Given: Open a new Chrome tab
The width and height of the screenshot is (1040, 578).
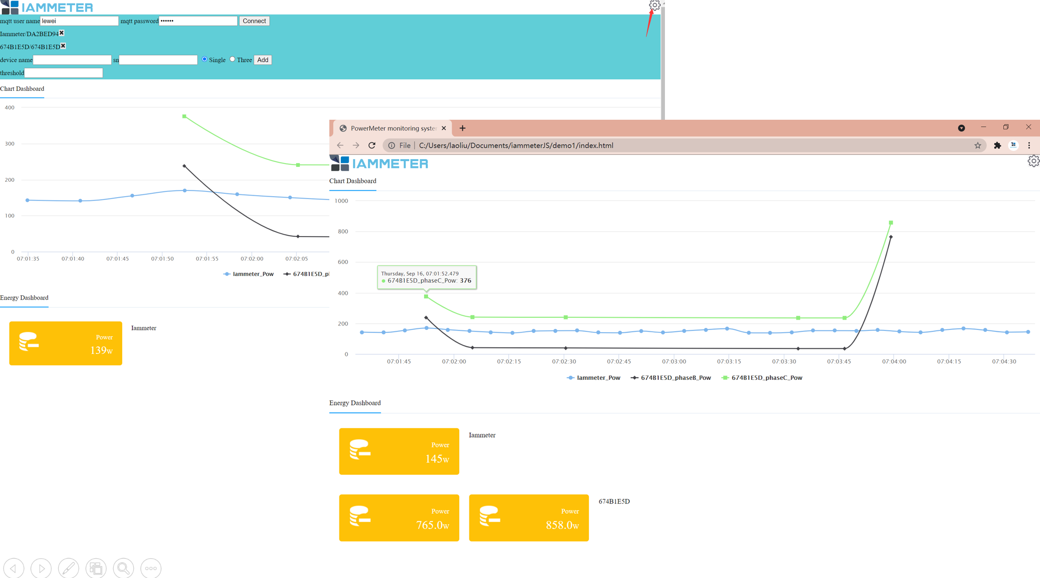Looking at the screenshot, I should (462, 128).
